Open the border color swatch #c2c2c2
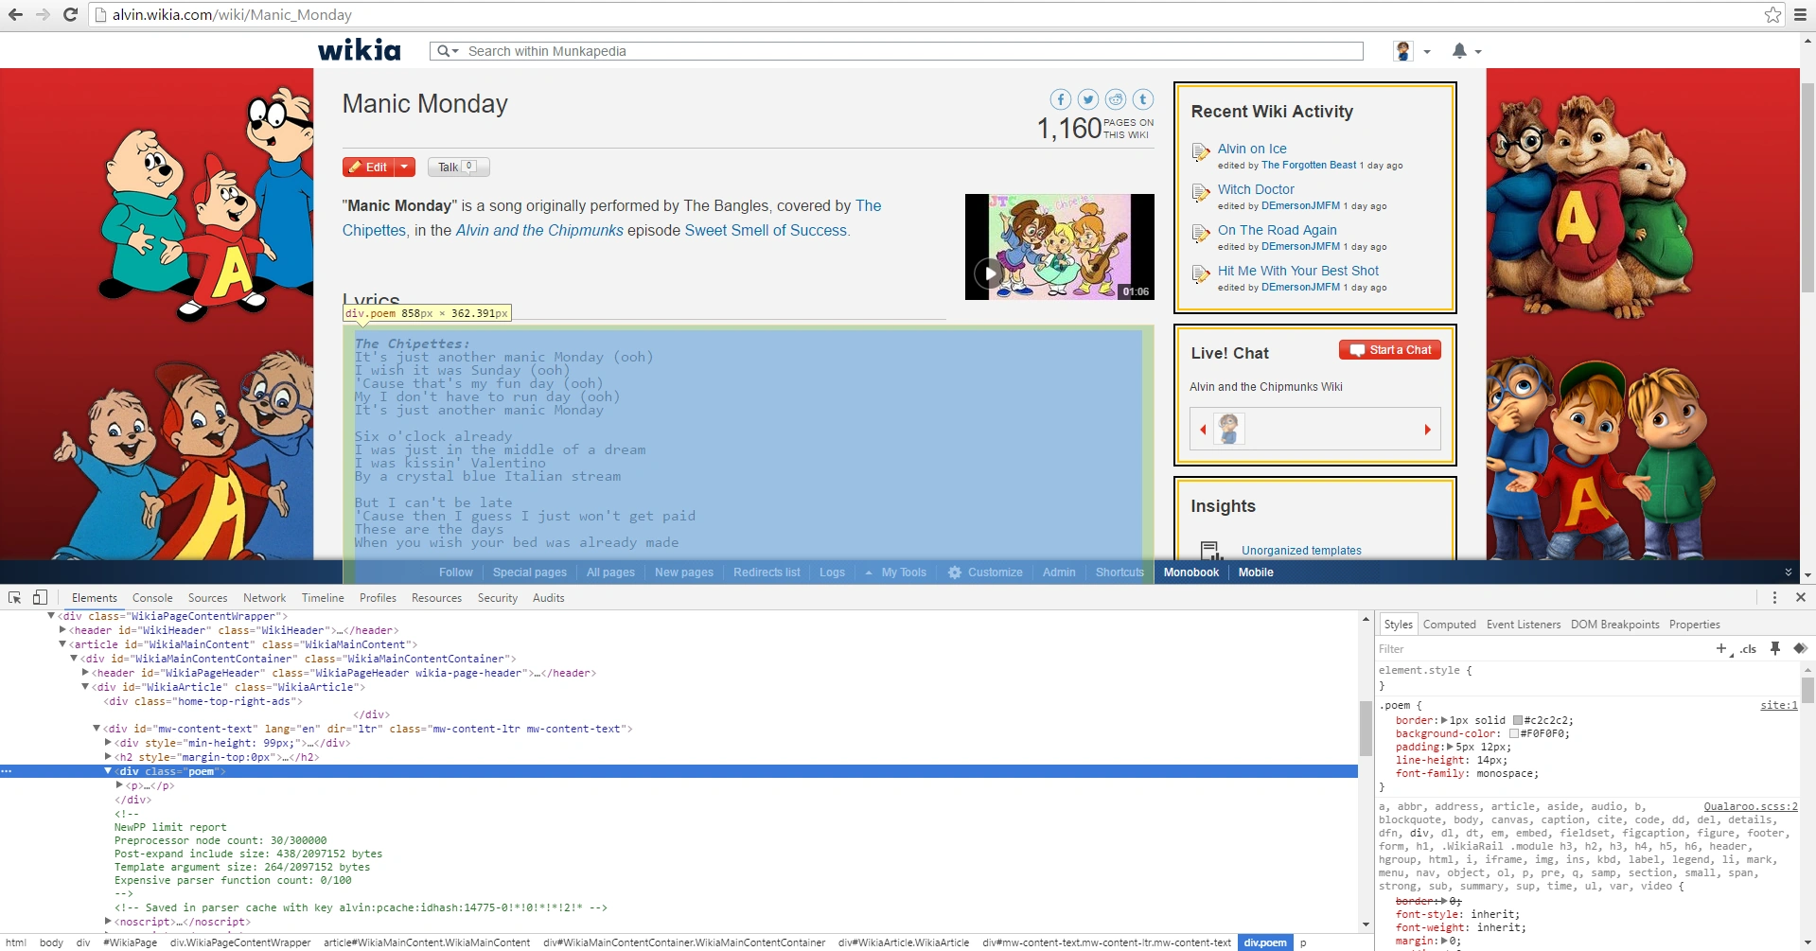1816x951 pixels. click(1518, 720)
